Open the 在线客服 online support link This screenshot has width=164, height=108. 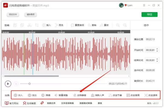30,103
